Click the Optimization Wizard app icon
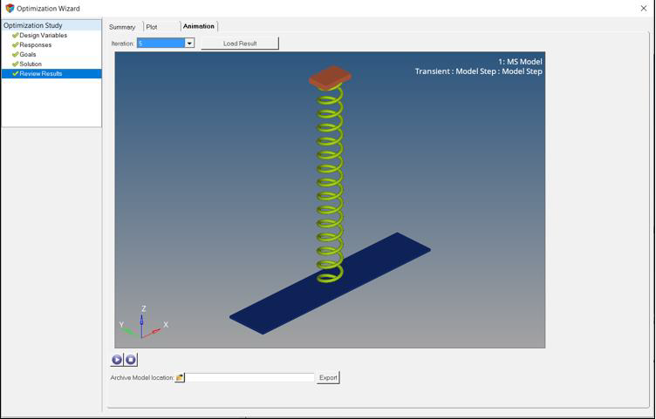The width and height of the screenshot is (656, 419). click(10, 8)
